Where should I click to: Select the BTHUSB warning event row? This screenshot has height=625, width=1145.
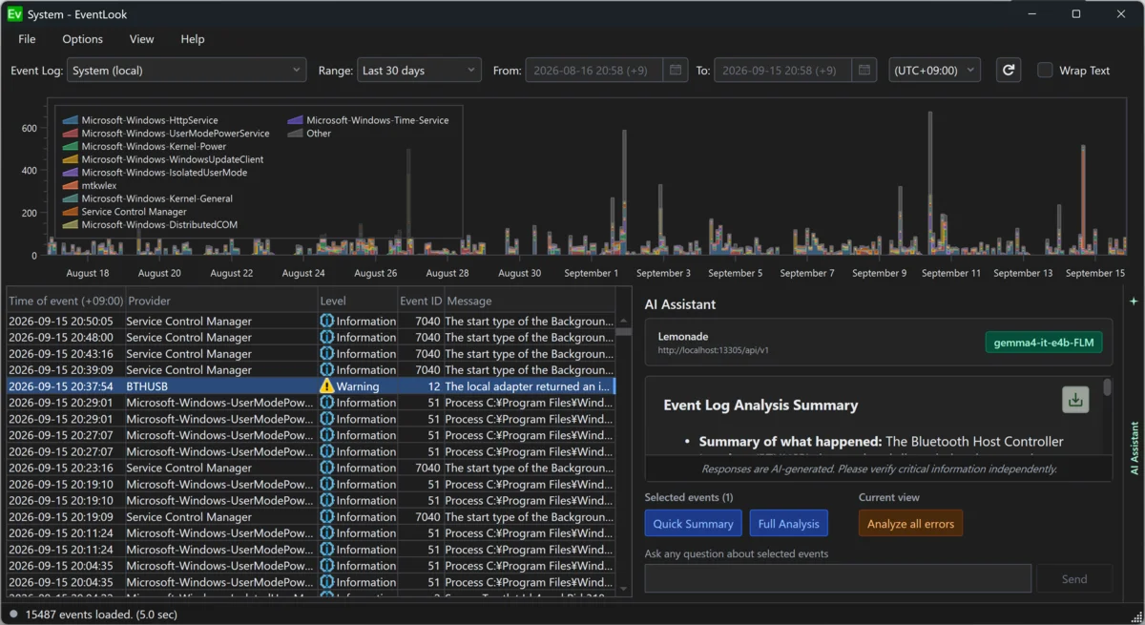(310, 386)
